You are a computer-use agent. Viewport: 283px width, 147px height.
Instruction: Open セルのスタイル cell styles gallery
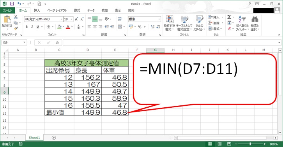(199, 23)
